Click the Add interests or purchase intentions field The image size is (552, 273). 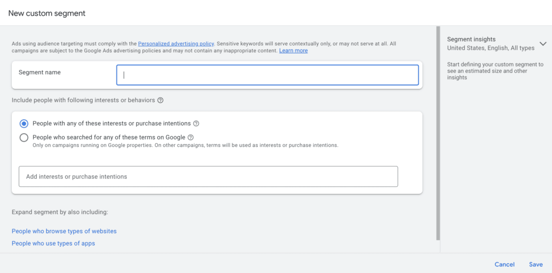tap(209, 177)
